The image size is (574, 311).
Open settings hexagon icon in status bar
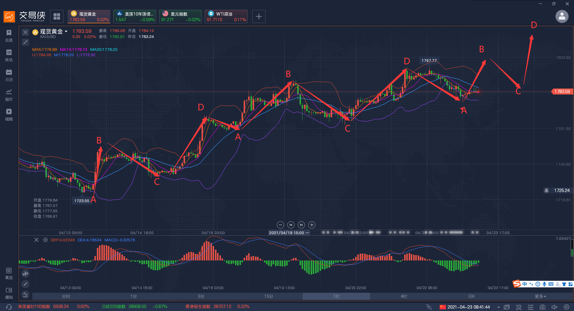(567, 307)
